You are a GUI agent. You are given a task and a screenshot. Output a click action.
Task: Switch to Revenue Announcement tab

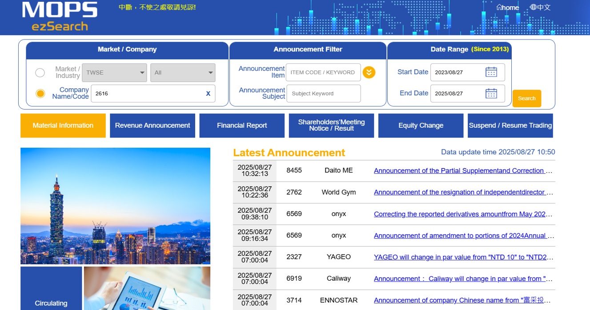153,126
